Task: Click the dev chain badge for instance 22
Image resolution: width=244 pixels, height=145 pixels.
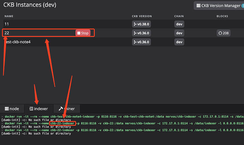Action: pos(179,33)
